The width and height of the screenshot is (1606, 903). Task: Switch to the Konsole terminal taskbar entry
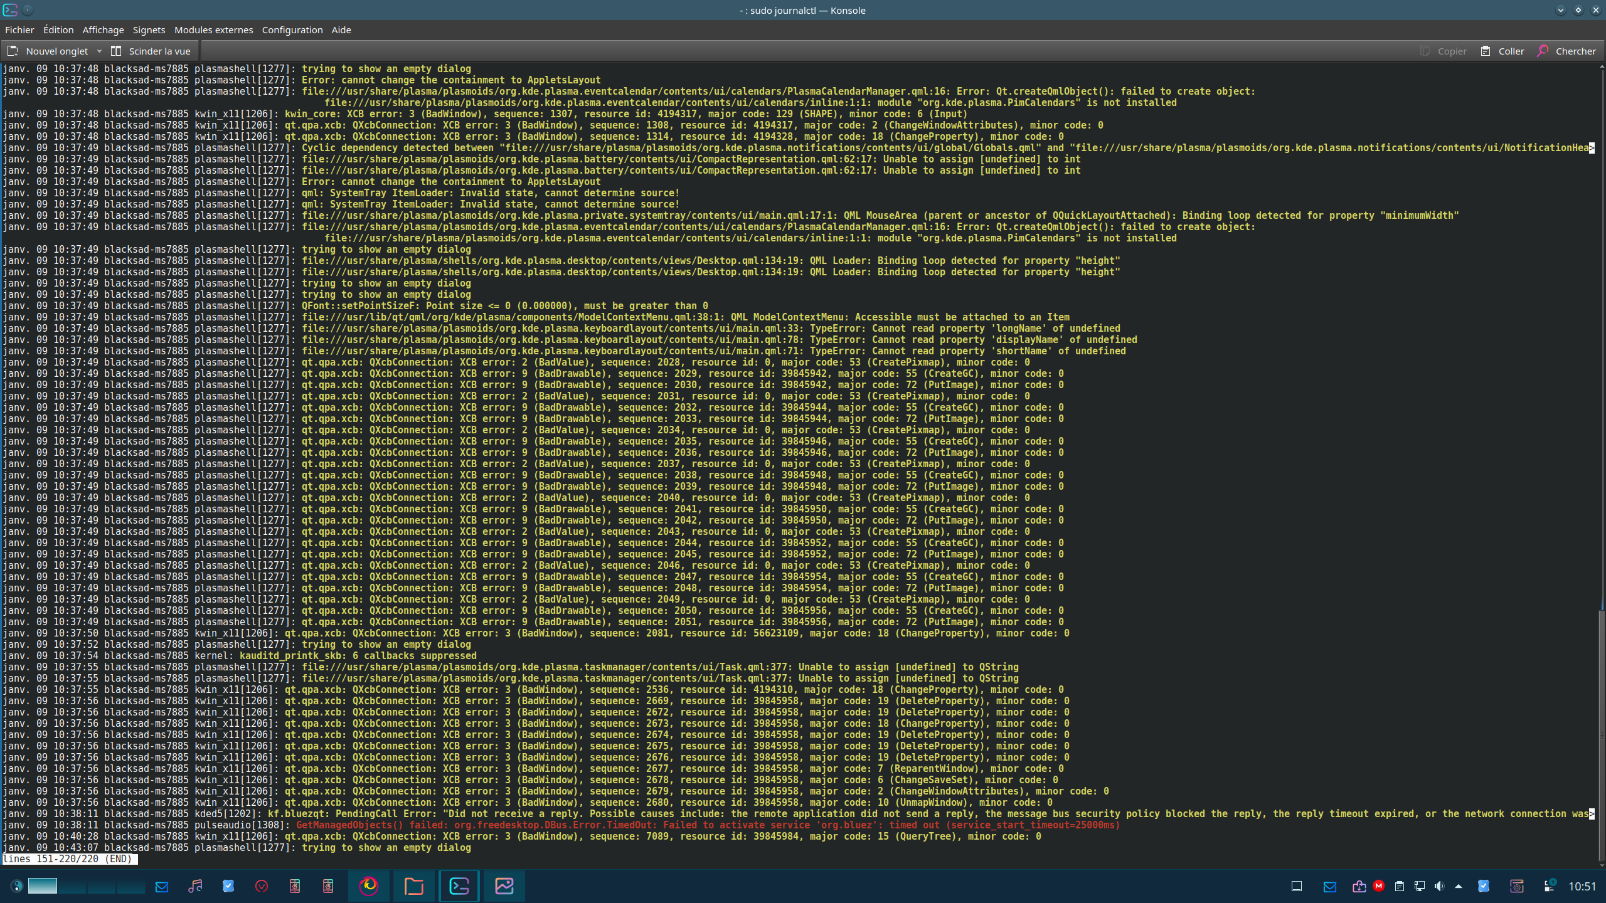(x=459, y=885)
